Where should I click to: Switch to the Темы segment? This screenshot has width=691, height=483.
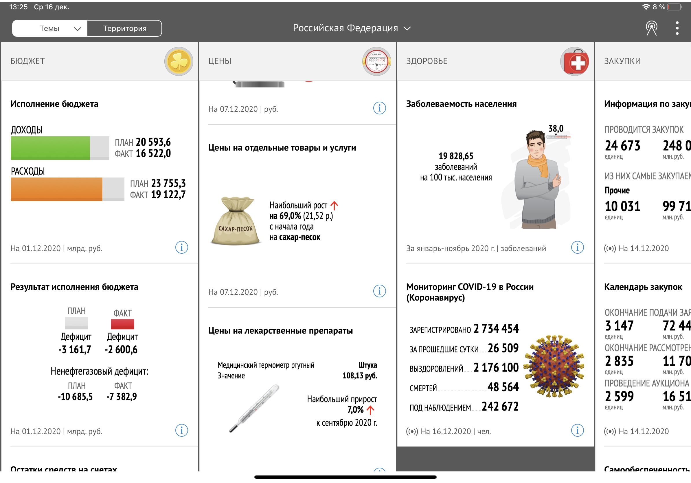(x=50, y=29)
